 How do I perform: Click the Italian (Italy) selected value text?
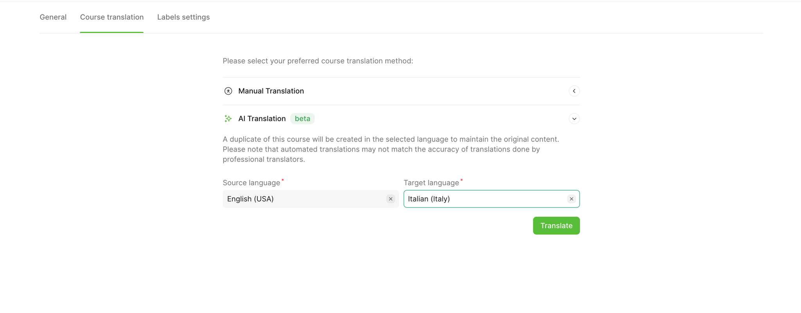point(429,199)
